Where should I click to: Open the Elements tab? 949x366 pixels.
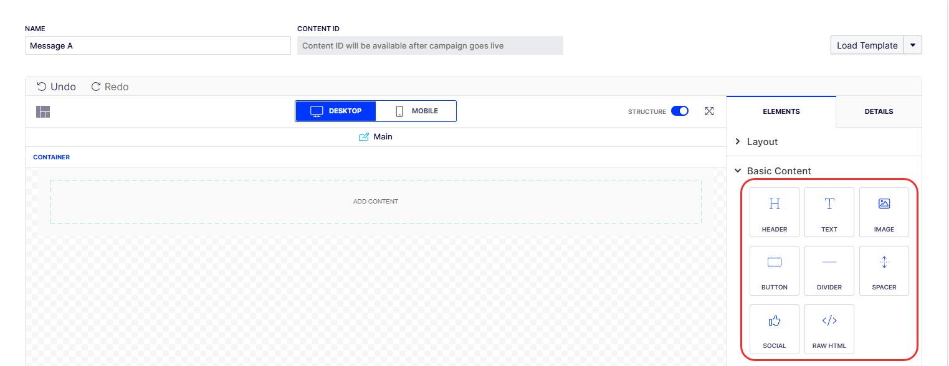coord(781,111)
